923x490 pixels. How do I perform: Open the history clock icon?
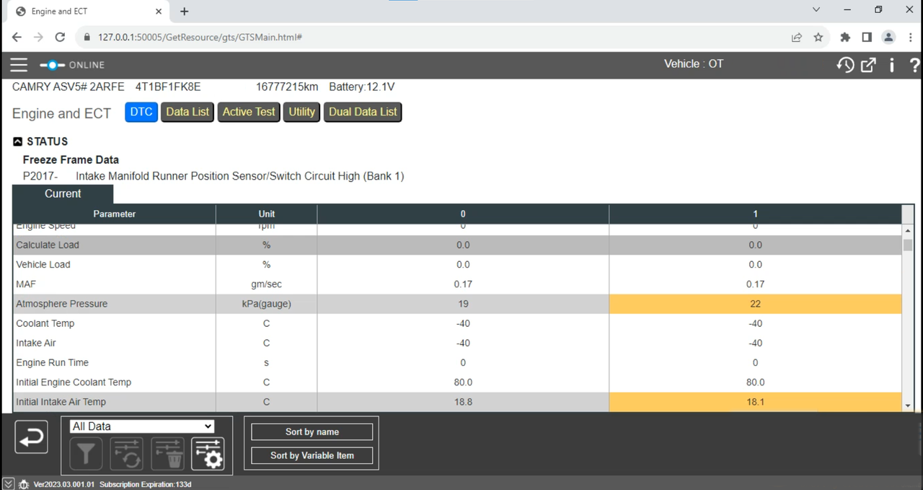pos(845,65)
